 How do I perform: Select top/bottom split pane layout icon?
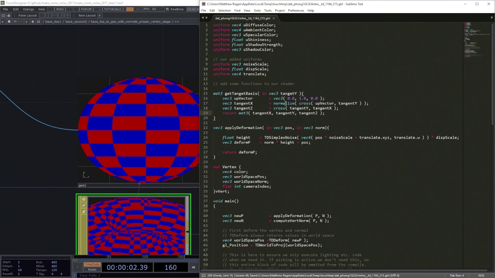(55, 15)
